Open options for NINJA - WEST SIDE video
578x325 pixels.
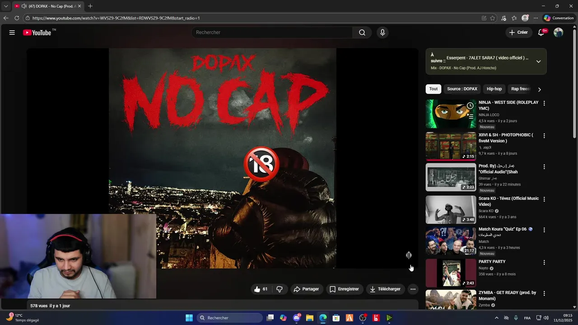pos(544,103)
